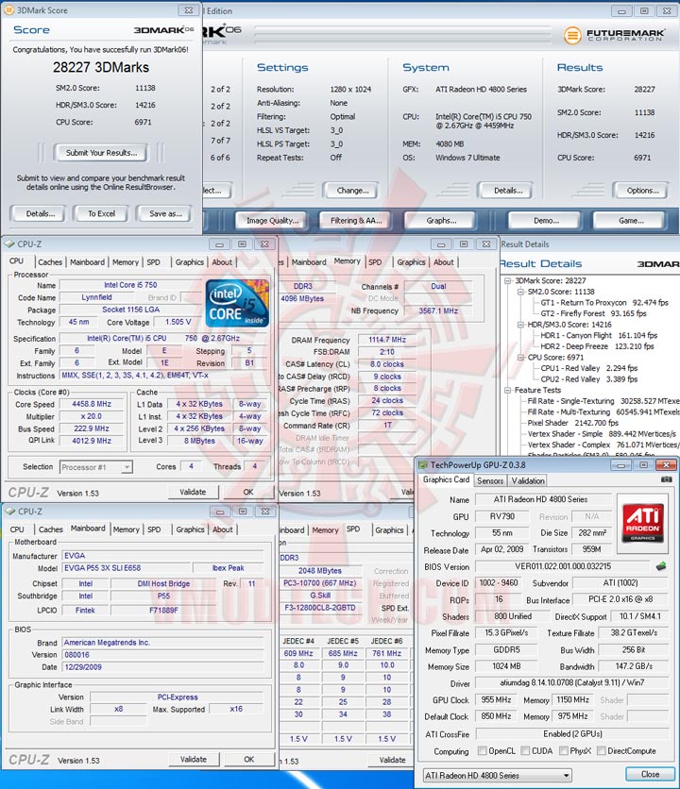Click the TechPowerUp GPU-Z title bar icon

[x=422, y=465]
